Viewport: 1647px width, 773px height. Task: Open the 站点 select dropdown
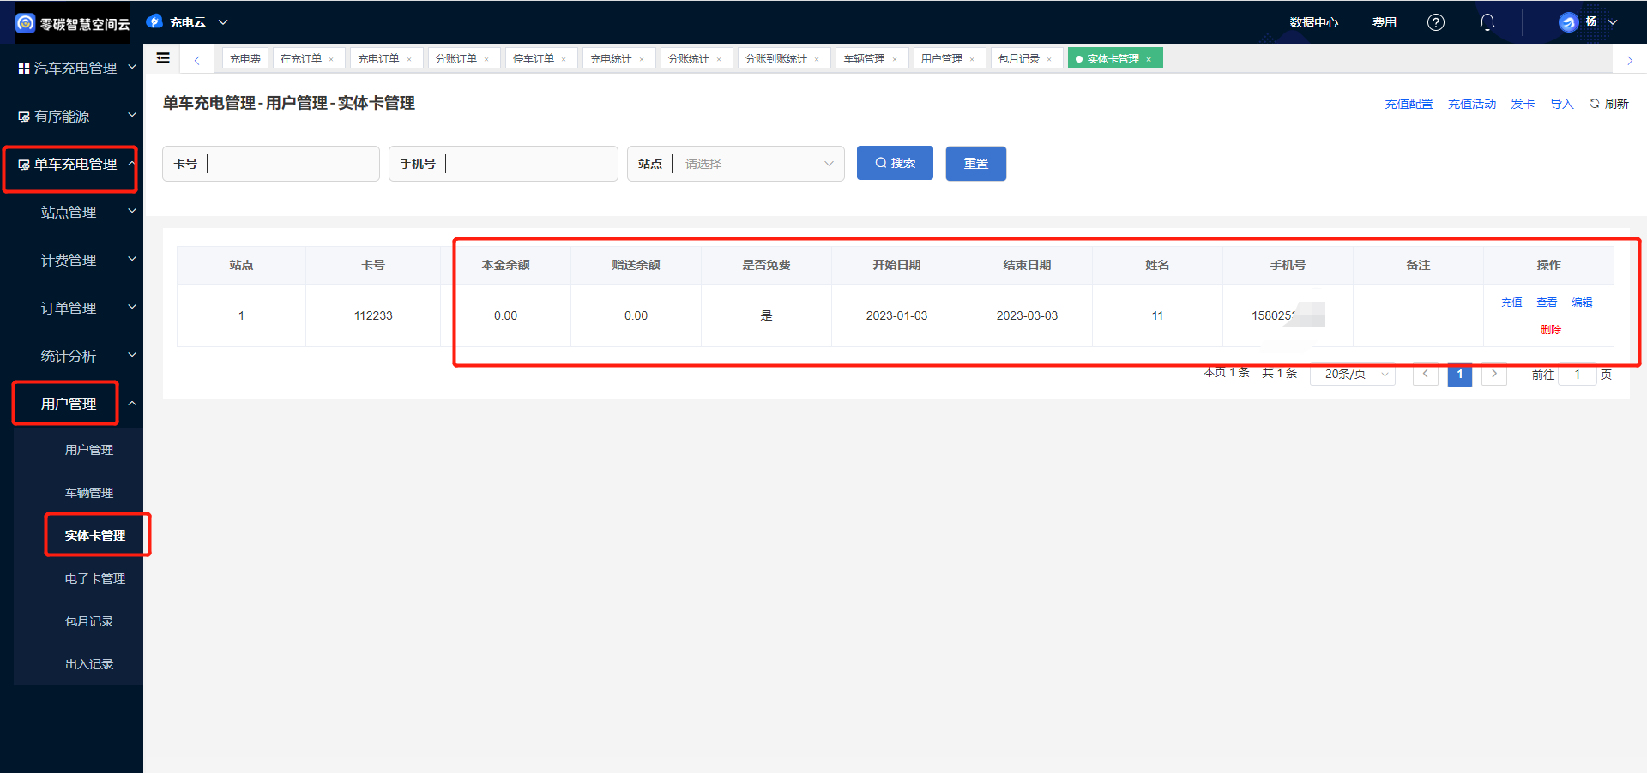pyautogui.click(x=736, y=164)
